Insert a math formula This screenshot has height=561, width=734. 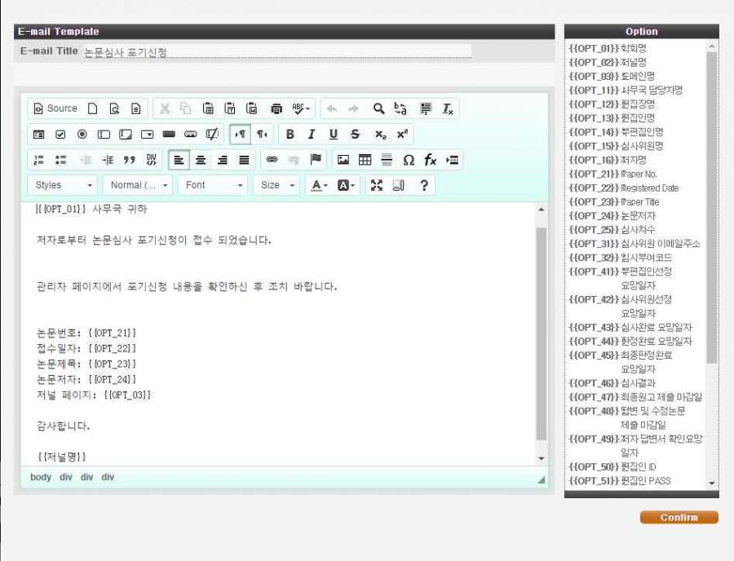tap(430, 160)
